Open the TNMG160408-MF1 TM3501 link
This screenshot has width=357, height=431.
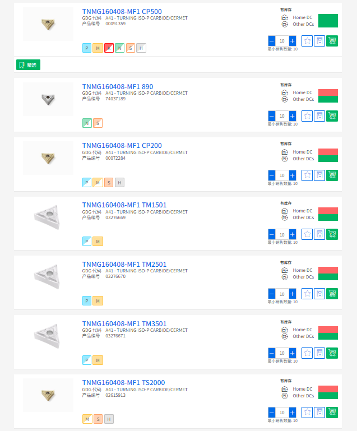pos(124,324)
